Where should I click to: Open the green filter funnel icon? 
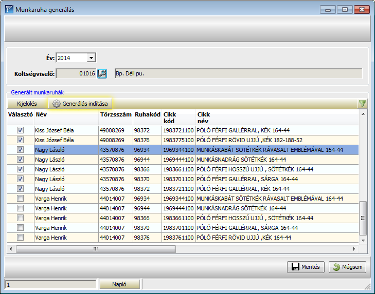[x=363, y=104]
